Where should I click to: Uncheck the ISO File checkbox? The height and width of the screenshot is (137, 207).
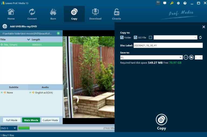136,37
